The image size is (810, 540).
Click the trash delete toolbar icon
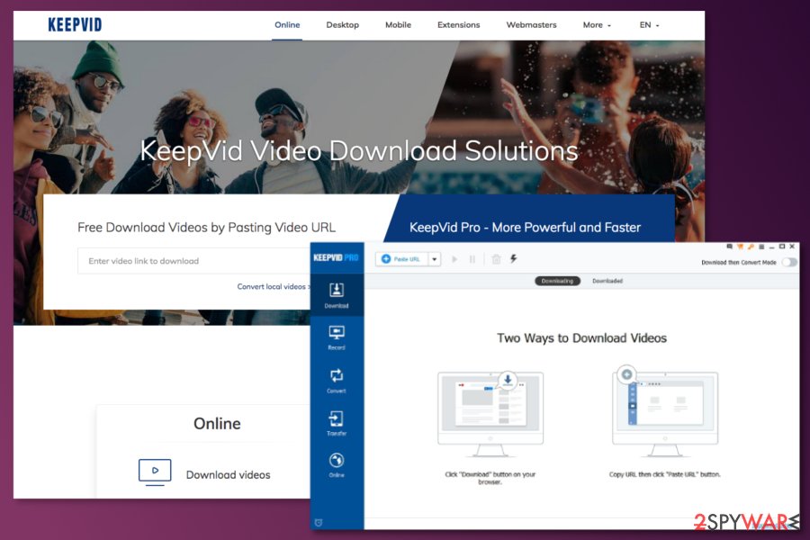click(496, 259)
